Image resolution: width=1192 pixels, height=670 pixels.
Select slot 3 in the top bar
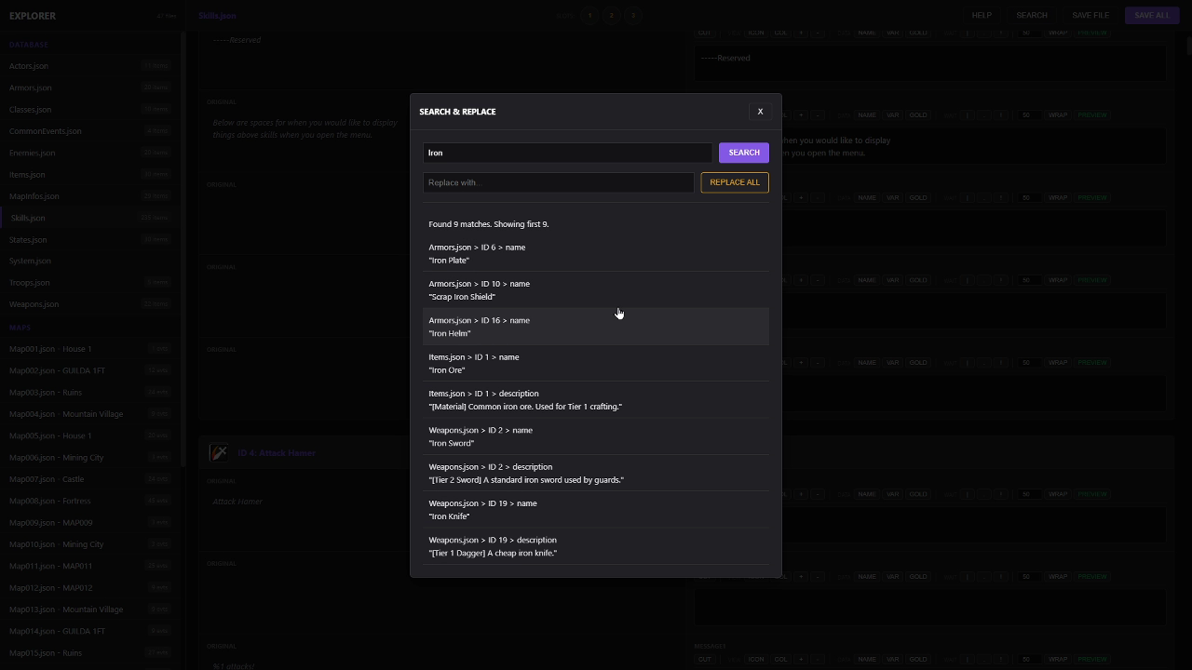pos(632,15)
